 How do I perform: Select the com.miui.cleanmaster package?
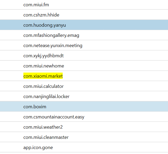coord(46,137)
